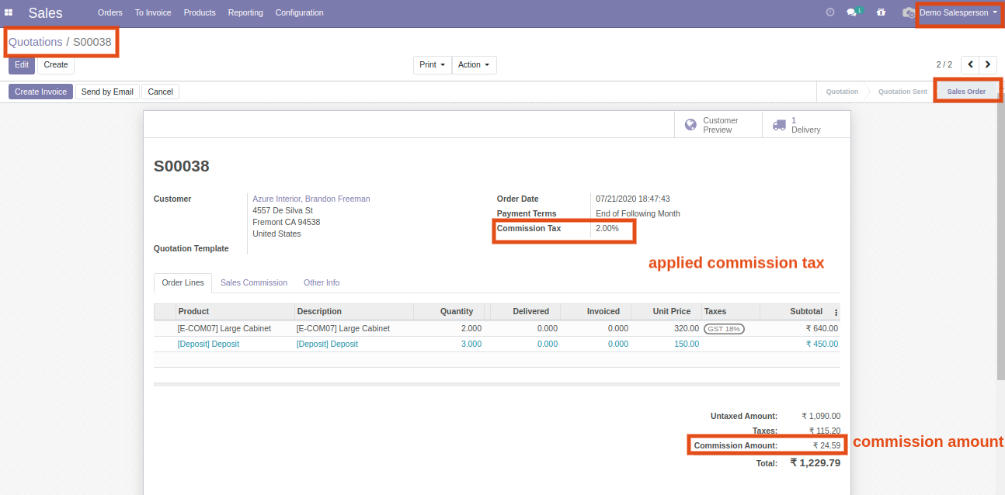
Task: Select the Quotation Sent status stage
Action: (x=902, y=92)
